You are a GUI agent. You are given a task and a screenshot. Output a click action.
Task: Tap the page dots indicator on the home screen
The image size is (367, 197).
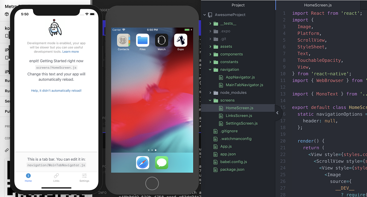(x=152, y=150)
